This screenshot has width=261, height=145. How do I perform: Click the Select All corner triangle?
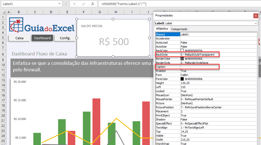(4, 12)
